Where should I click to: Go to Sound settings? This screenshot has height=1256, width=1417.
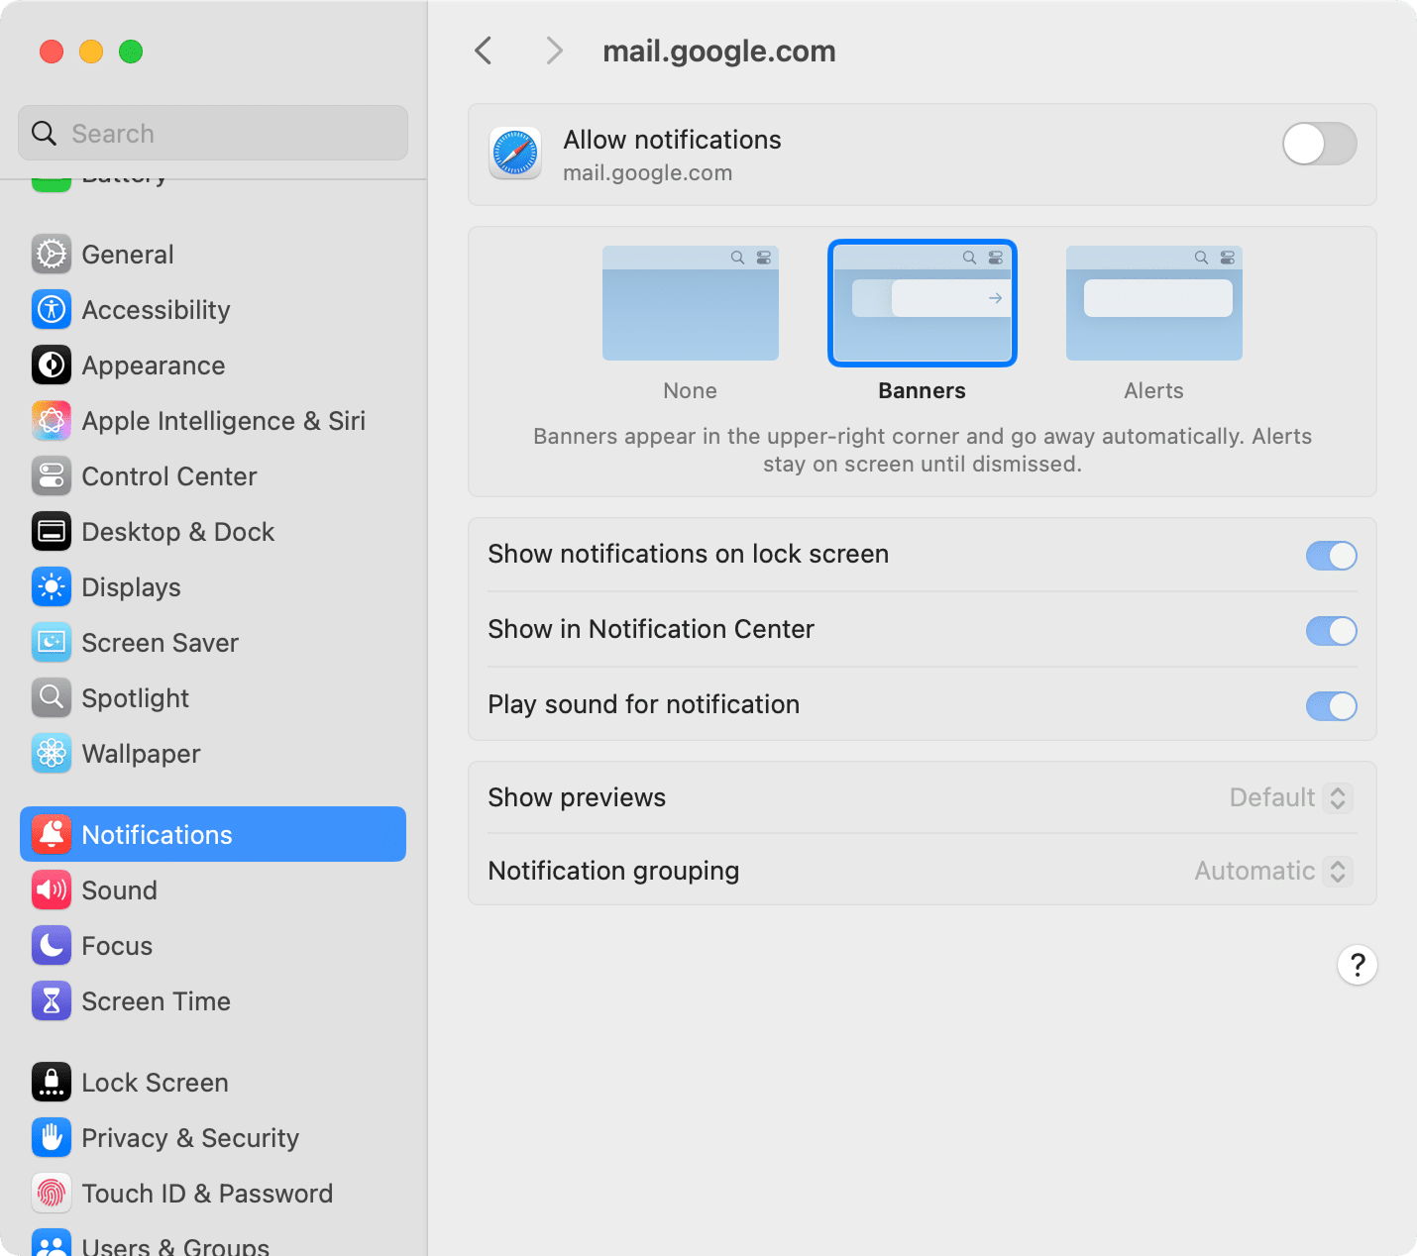click(213, 890)
